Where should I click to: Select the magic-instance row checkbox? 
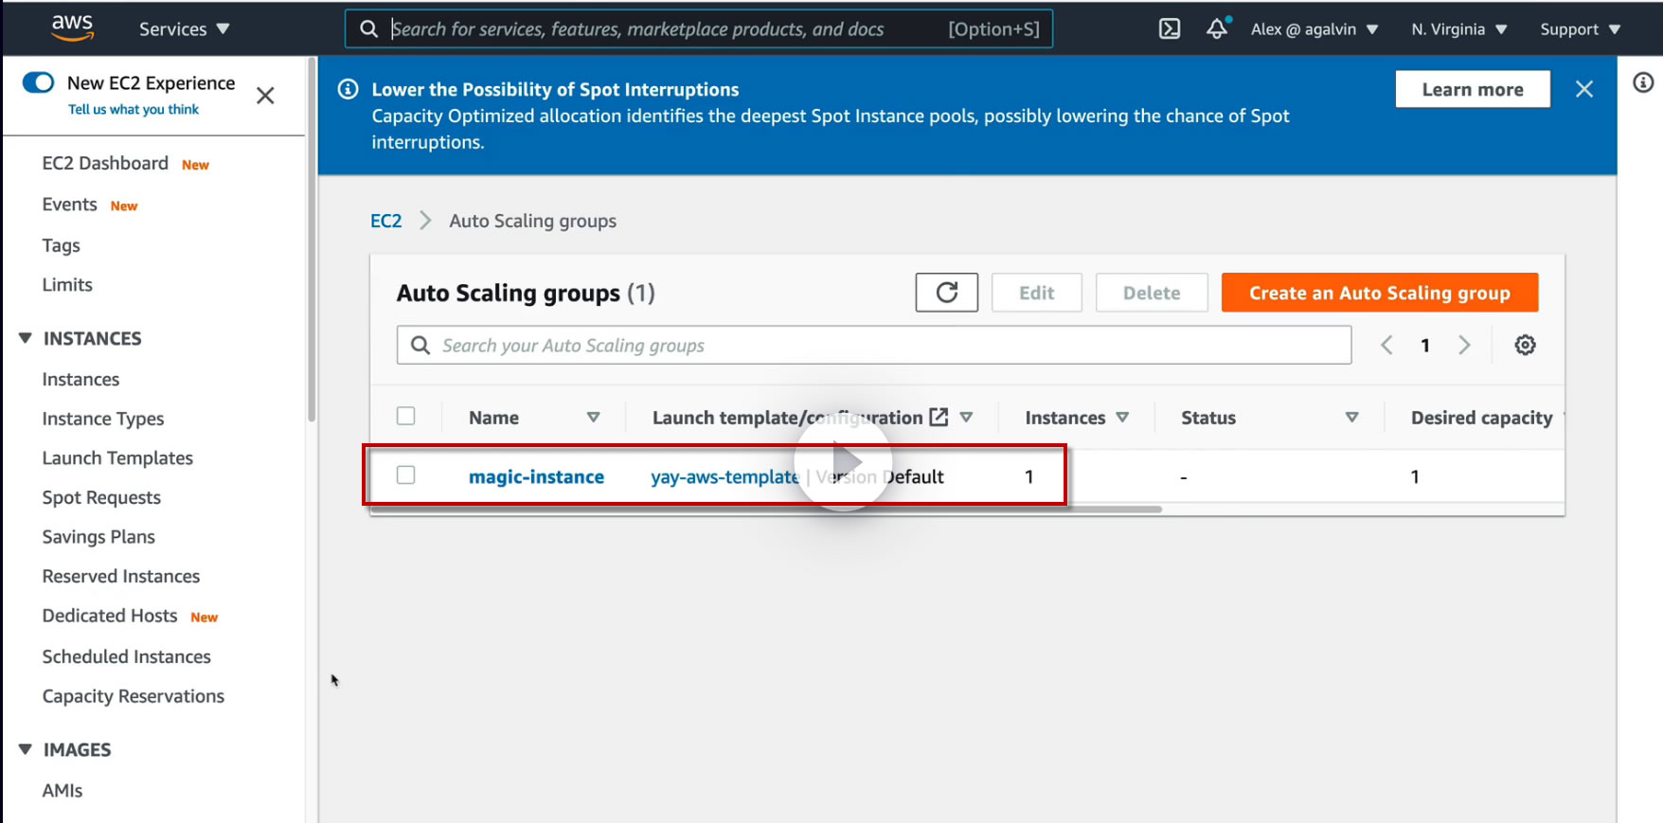pos(406,475)
